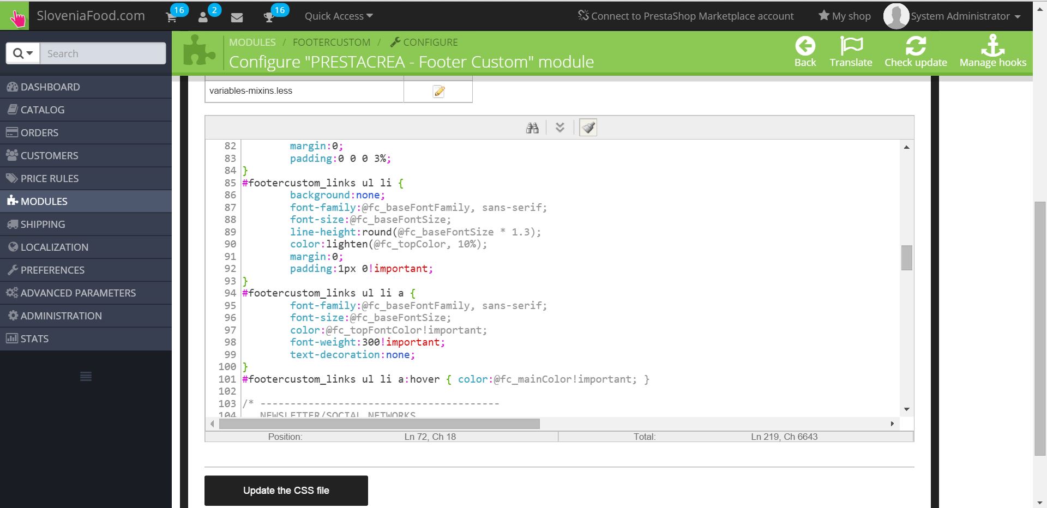Open the Customers menu
This screenshot has height=508, width=1047.
point(86,155)
